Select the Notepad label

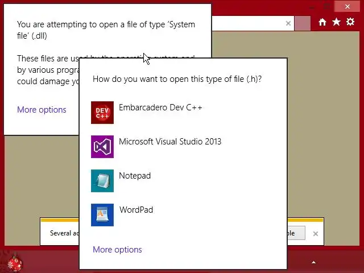click(135, 176)
